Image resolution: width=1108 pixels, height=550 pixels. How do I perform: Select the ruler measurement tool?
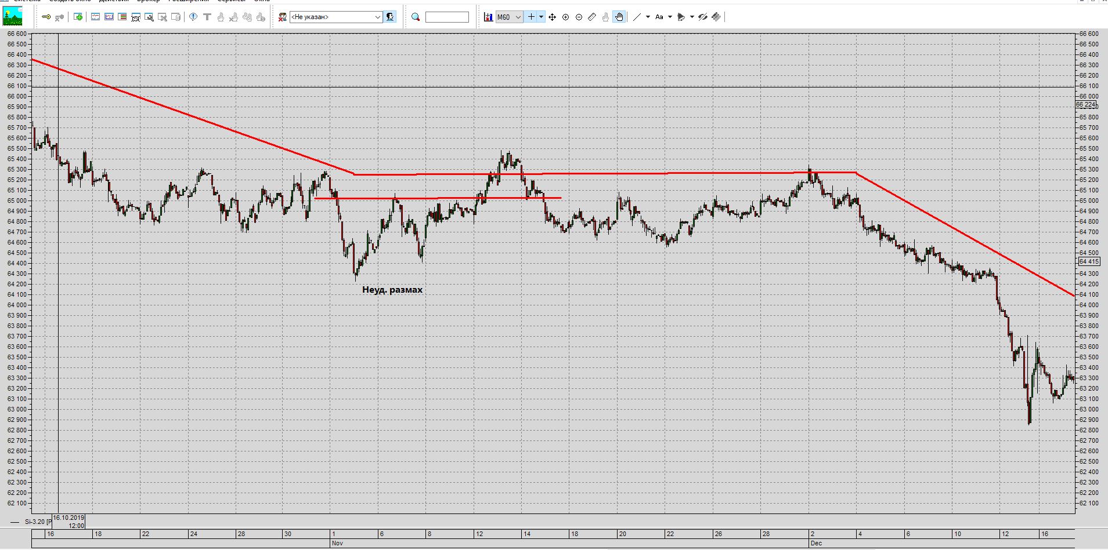[592, 17]
